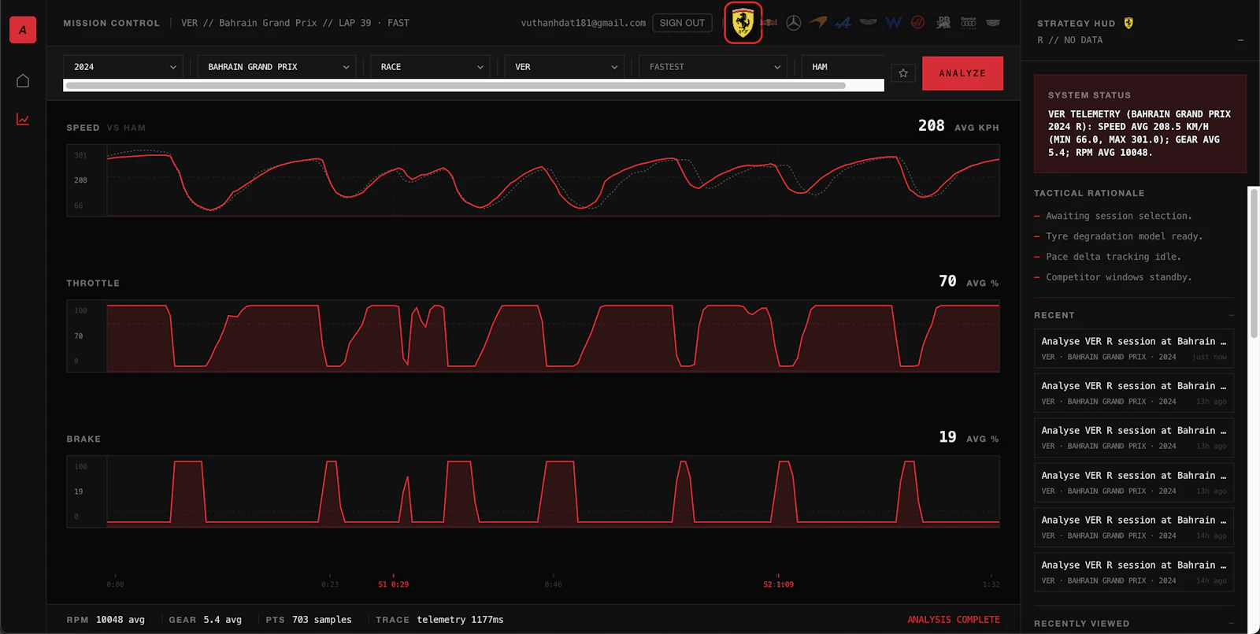Click the TRACE telemetry 1177ms readout
1260x634 pixels.
coord(439,620)
